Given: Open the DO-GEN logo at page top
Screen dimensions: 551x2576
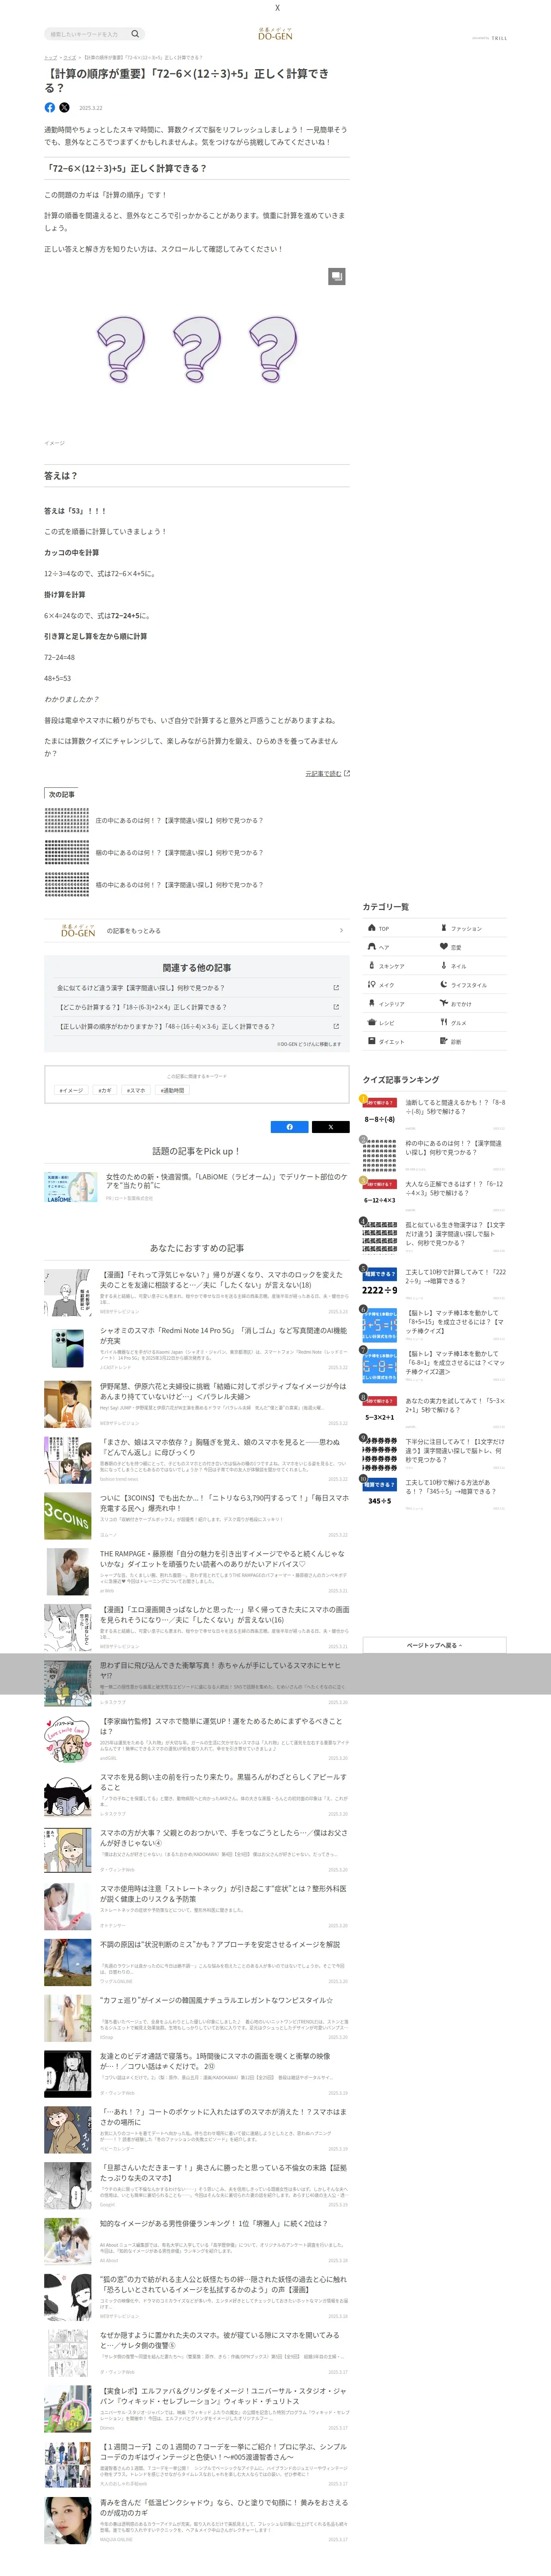Looking at the screenshot, I should point(275,34).
